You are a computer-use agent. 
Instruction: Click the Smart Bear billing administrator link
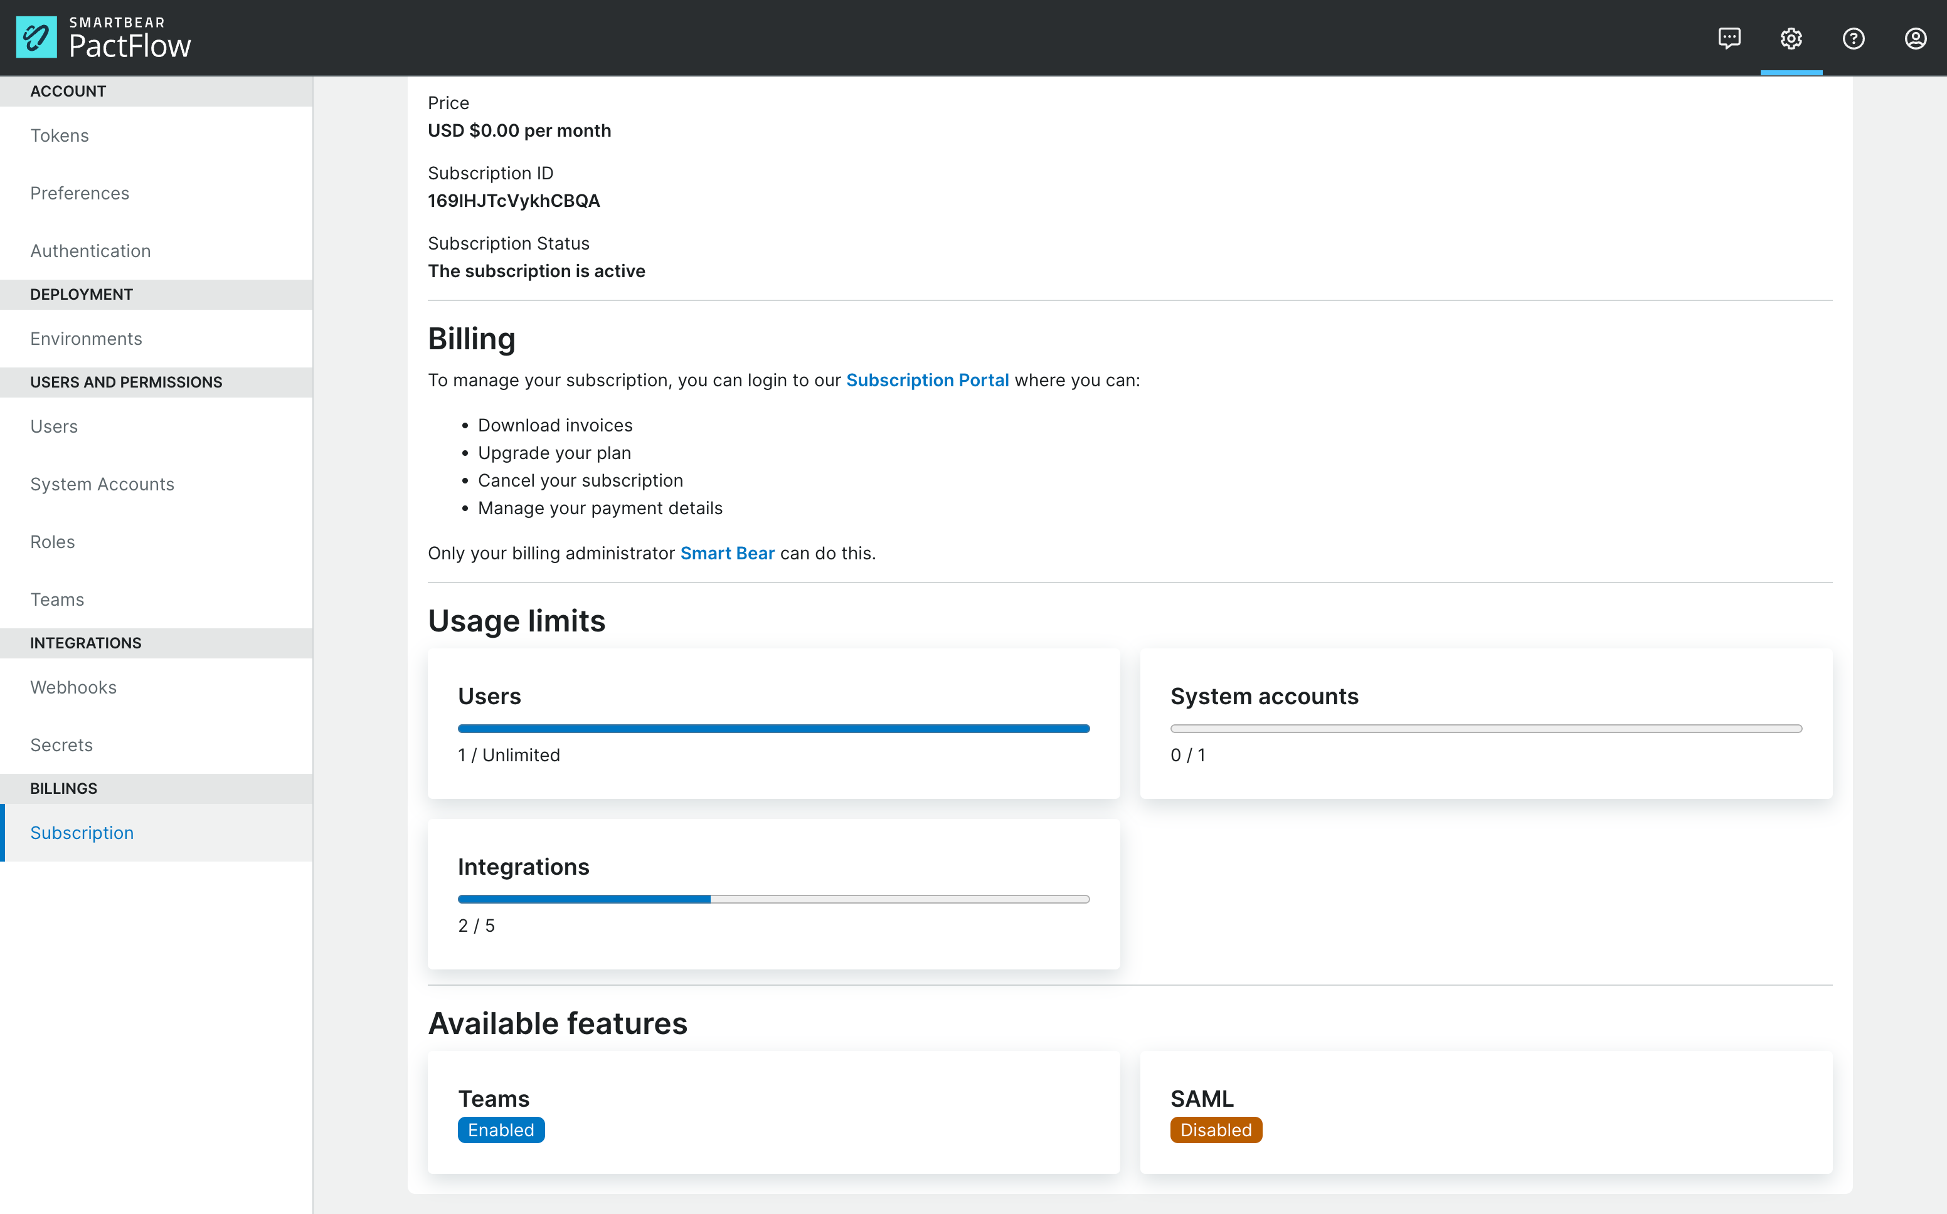pyautogui.click(x=726, y=552)
